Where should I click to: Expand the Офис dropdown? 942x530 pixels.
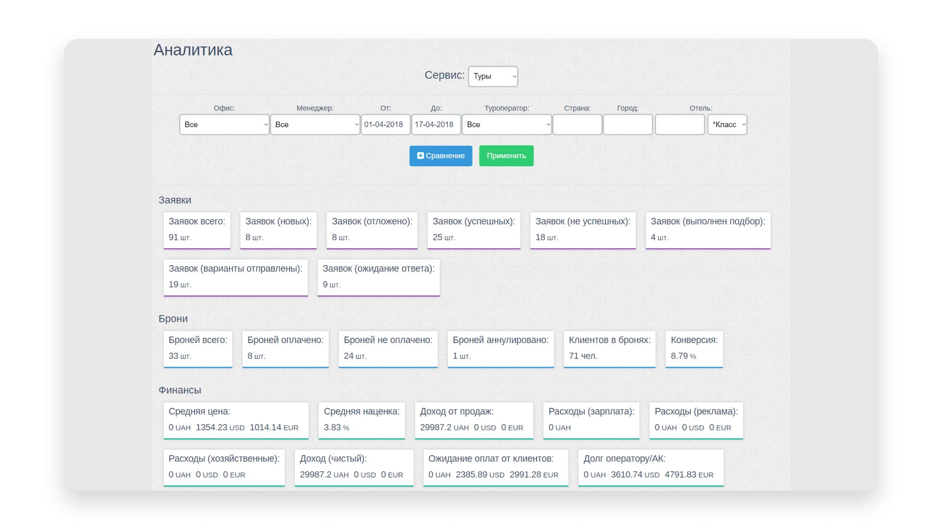point(224,125)
